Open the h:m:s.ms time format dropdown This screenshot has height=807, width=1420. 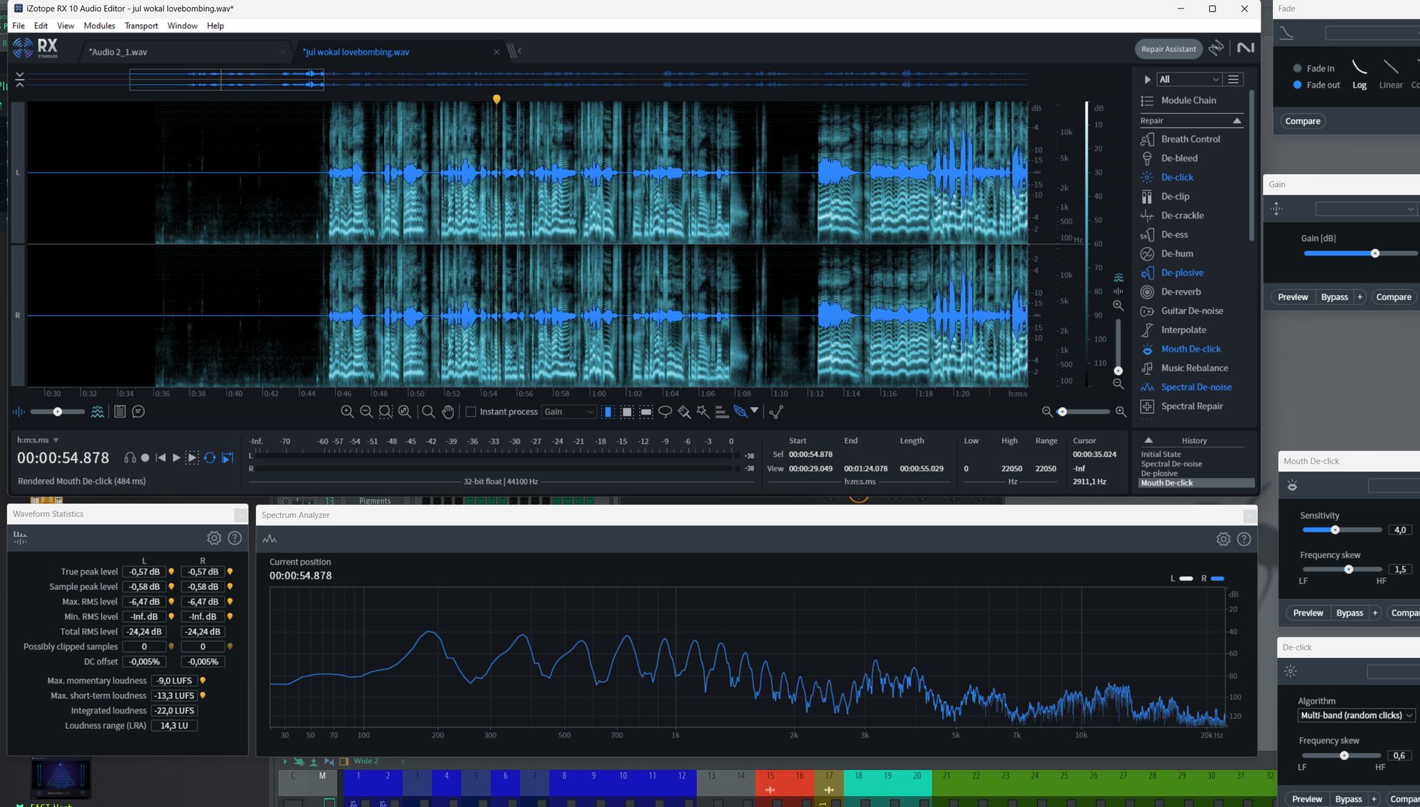pyautogui.click(x=38, y=440)
